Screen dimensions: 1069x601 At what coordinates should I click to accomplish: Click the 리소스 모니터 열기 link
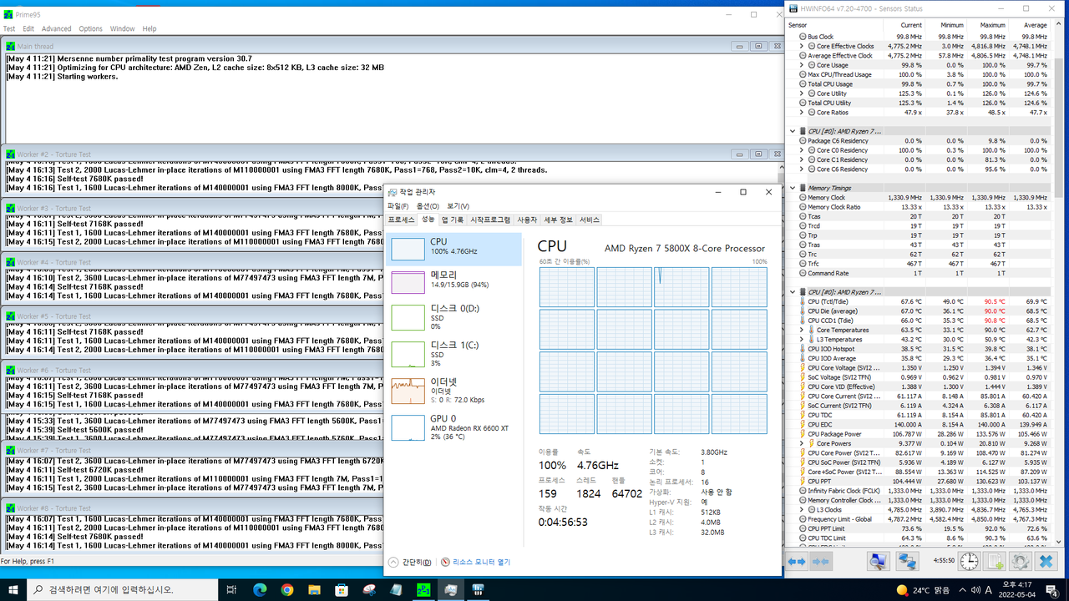click(476, 562)
